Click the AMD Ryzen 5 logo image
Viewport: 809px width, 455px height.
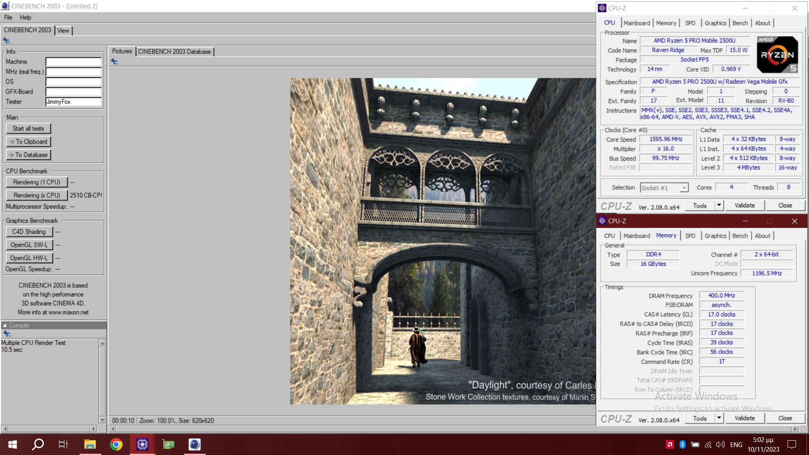pyautogui.click(x=777, y=55)
